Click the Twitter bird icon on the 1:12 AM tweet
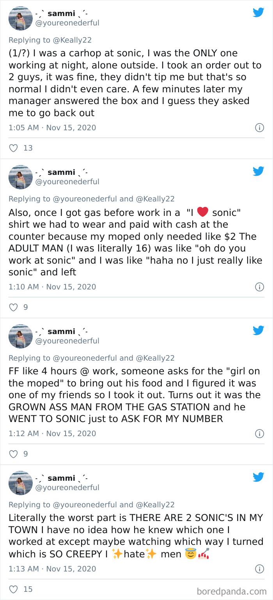The height and width of the screenshot is (600, 273). point(258,331)
